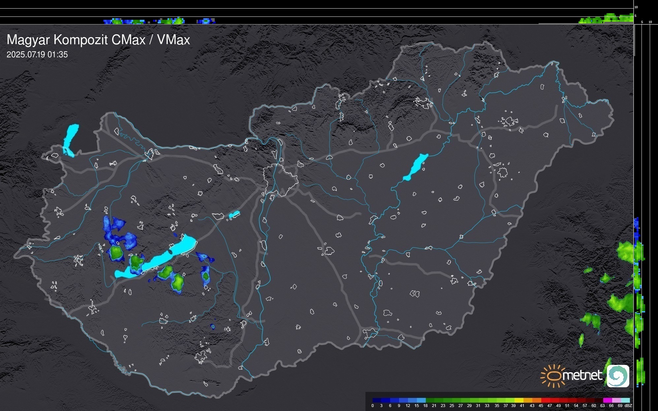Click the dBZ unit label on legend
This screenshot has width=658, height=411.
click(628, 406)
